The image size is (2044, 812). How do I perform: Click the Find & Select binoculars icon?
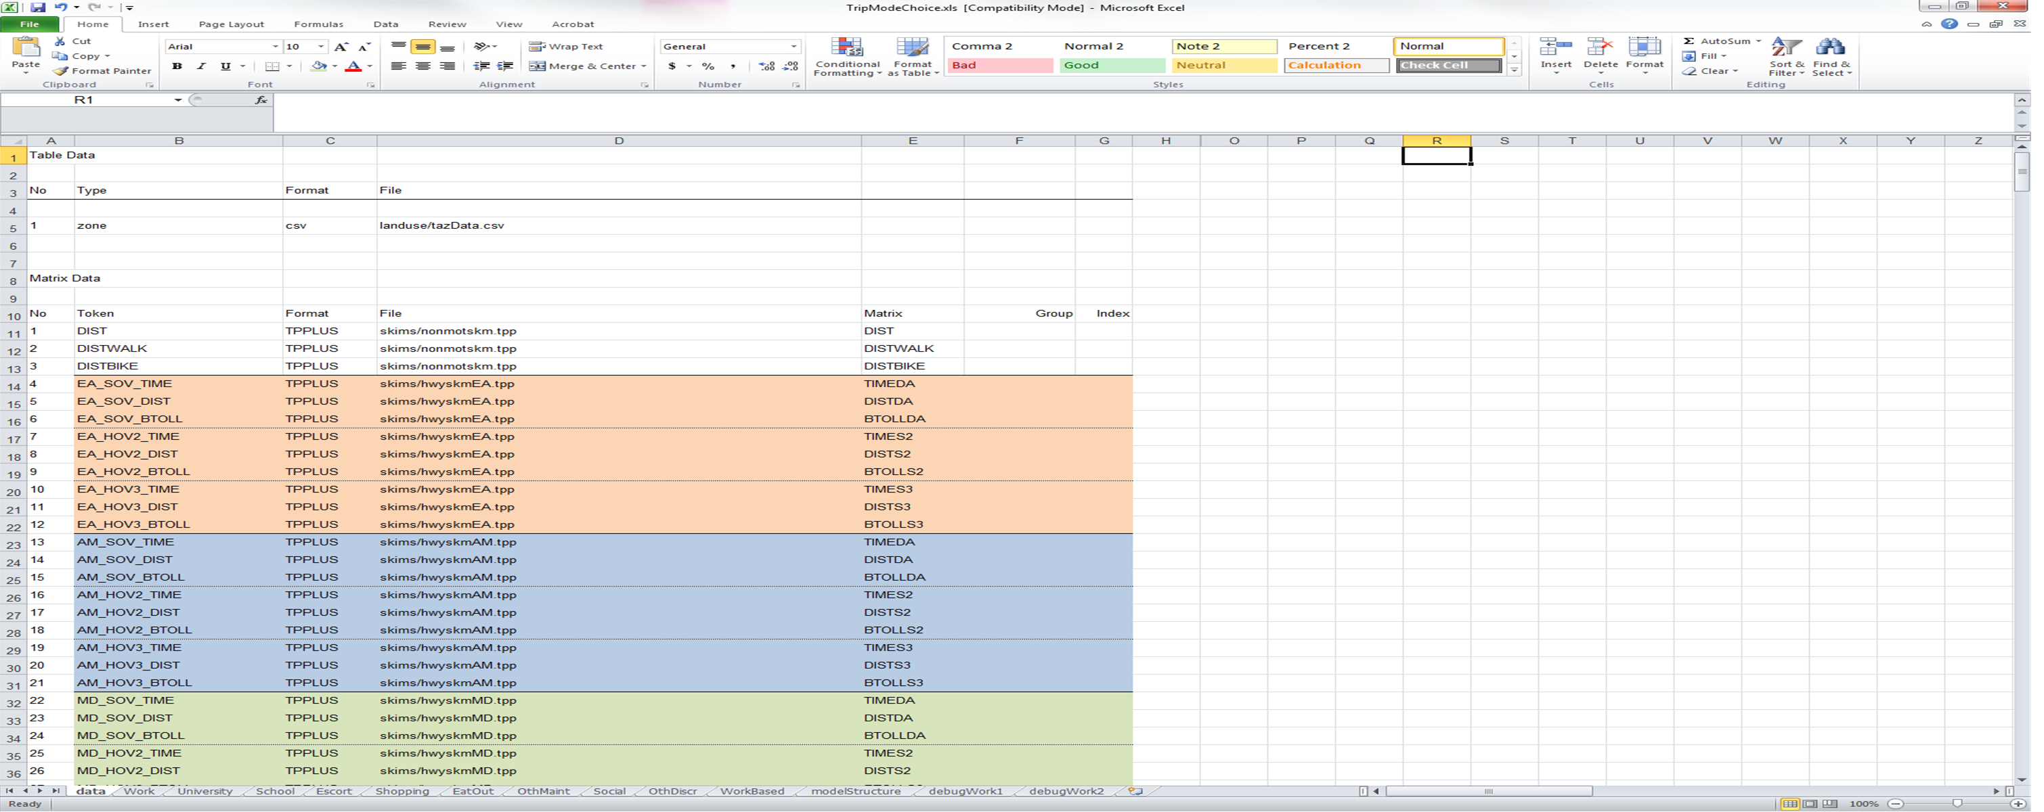[x=1830, y=47]
